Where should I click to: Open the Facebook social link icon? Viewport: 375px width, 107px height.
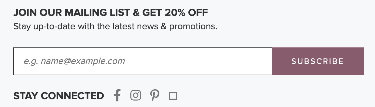(x=117, y=95)
